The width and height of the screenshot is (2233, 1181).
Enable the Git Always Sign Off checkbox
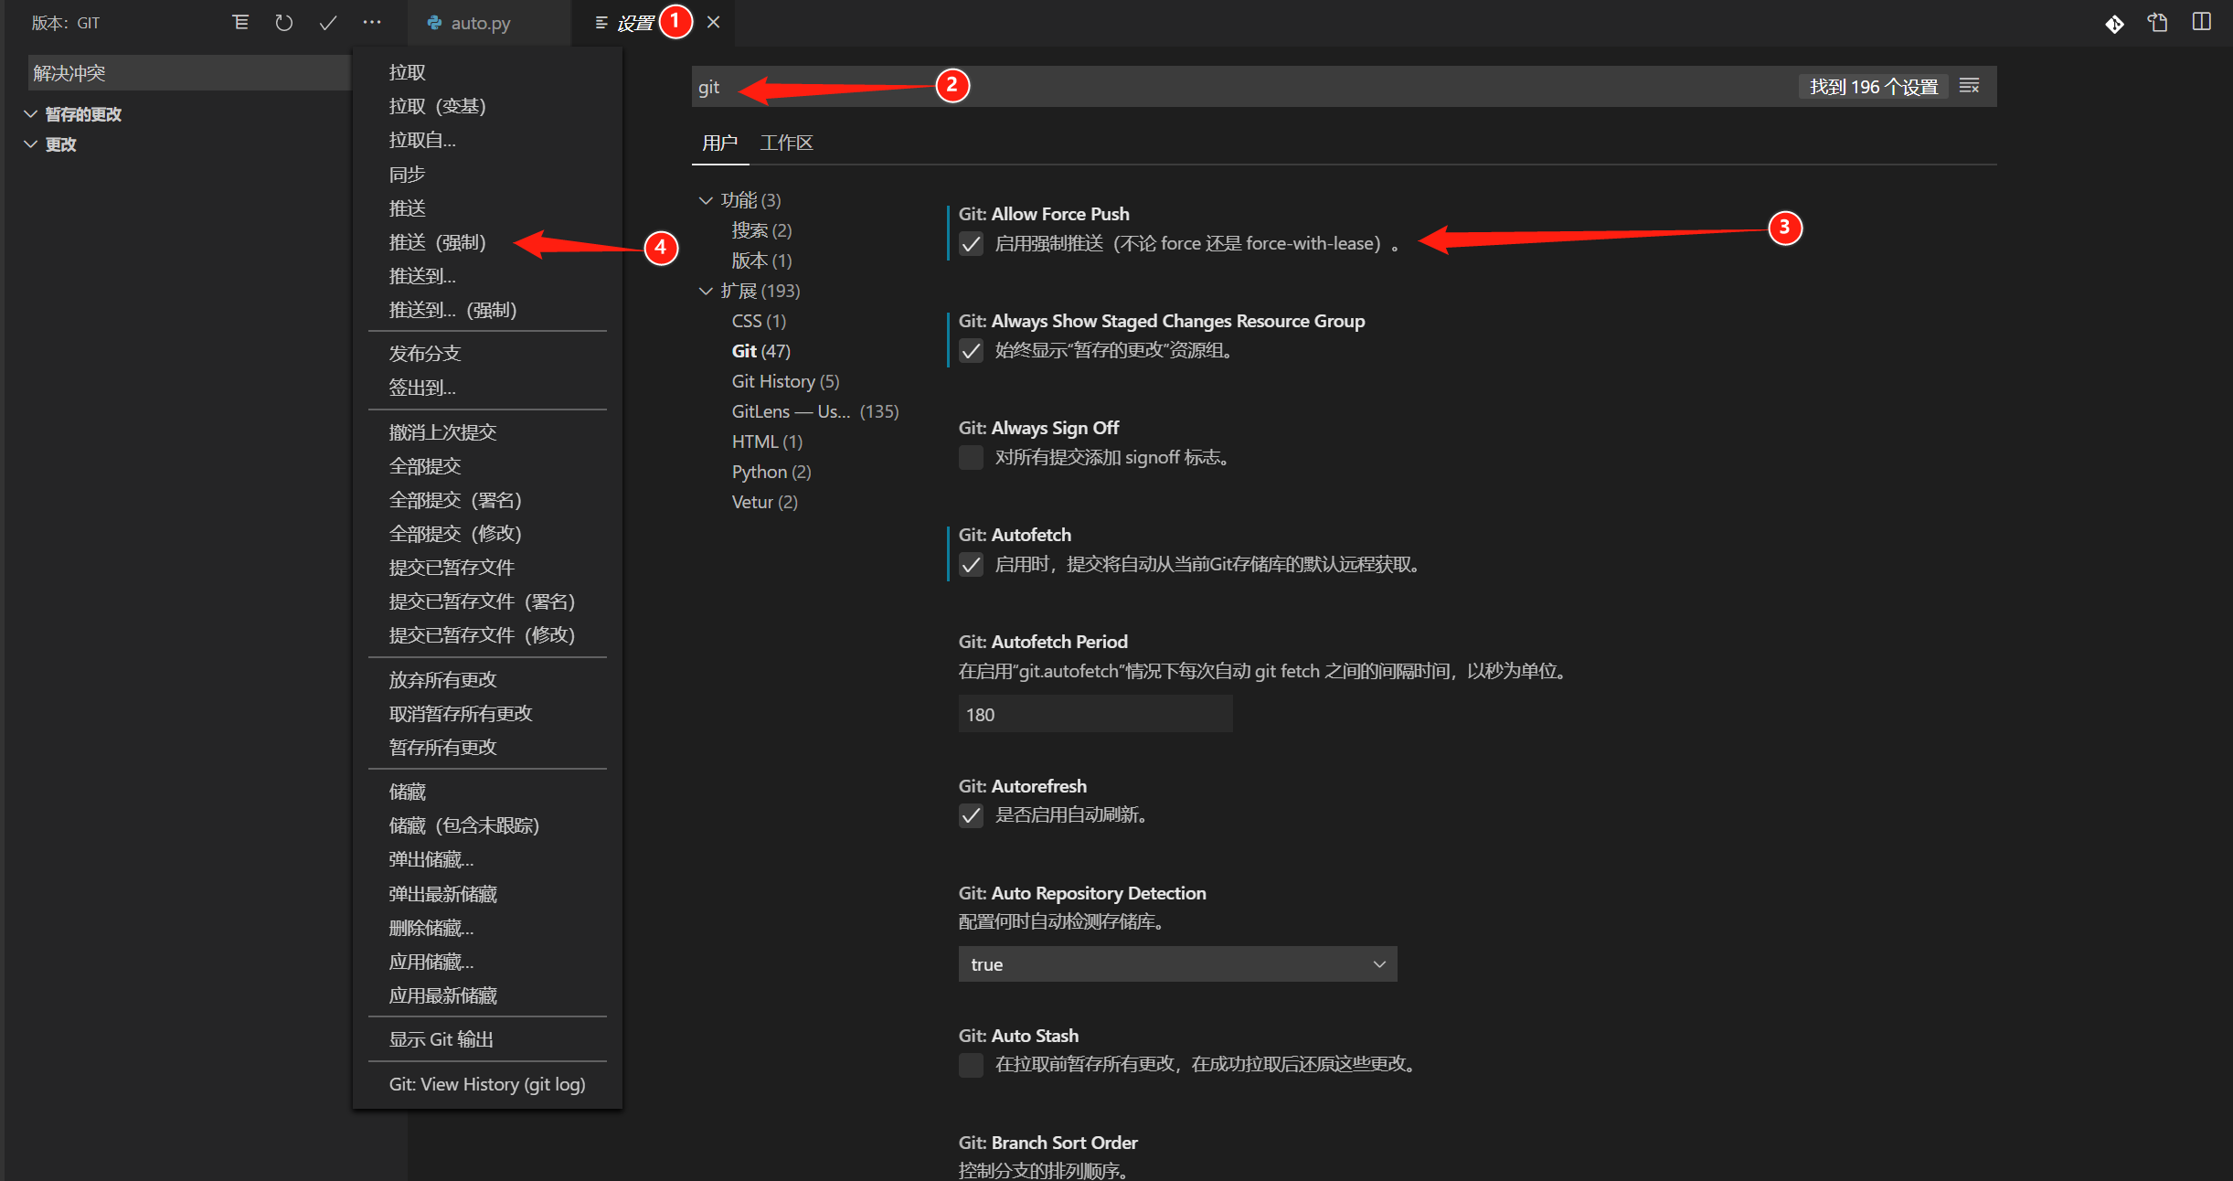[x=971, y=457]
